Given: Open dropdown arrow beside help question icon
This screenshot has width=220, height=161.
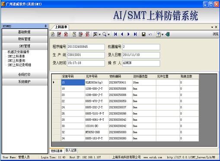Looking at the screenshot, I should (x=163, y=35).
